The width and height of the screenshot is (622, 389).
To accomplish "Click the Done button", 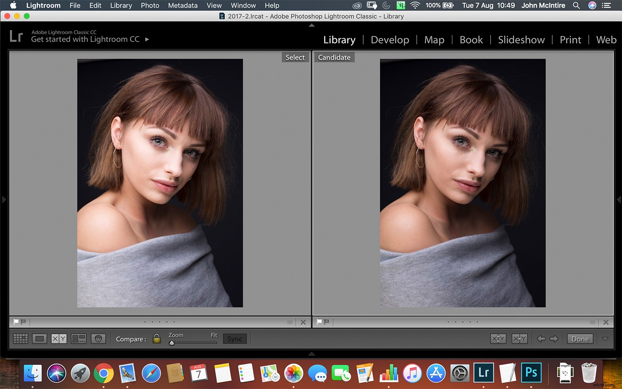I will pyautogui.click(x=580, y=338).
